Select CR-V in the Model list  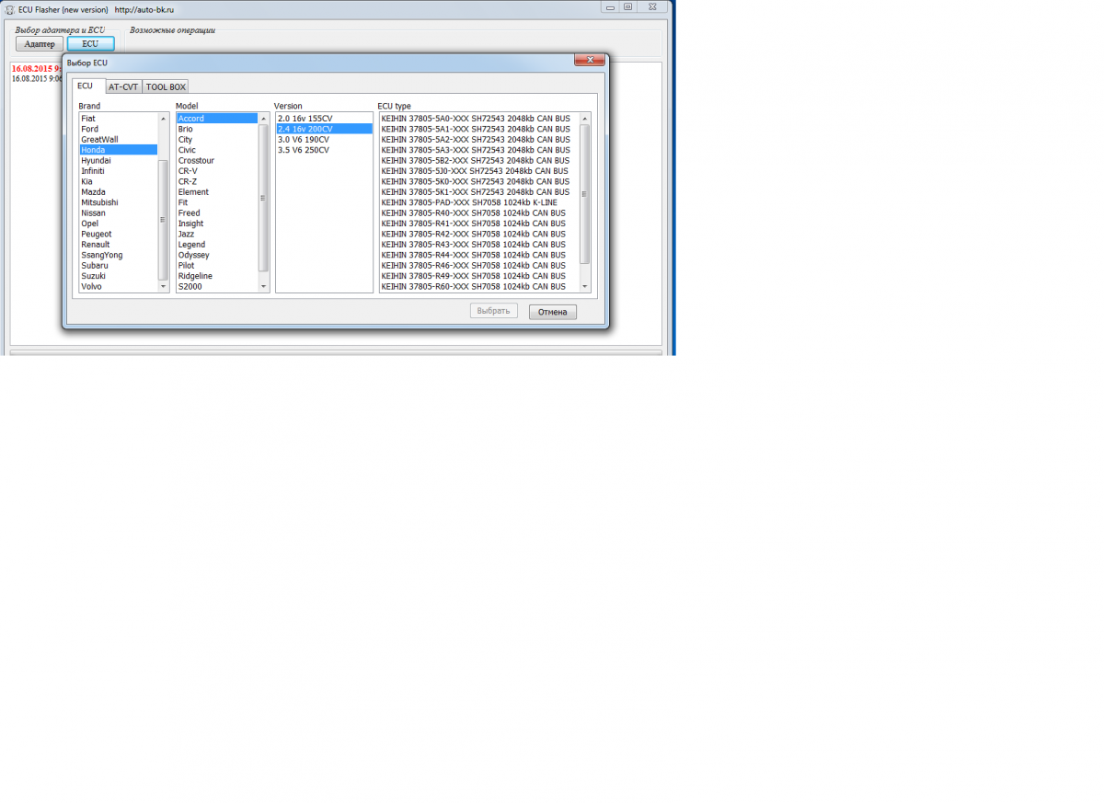pyautogui.click(x=217, y=171)
